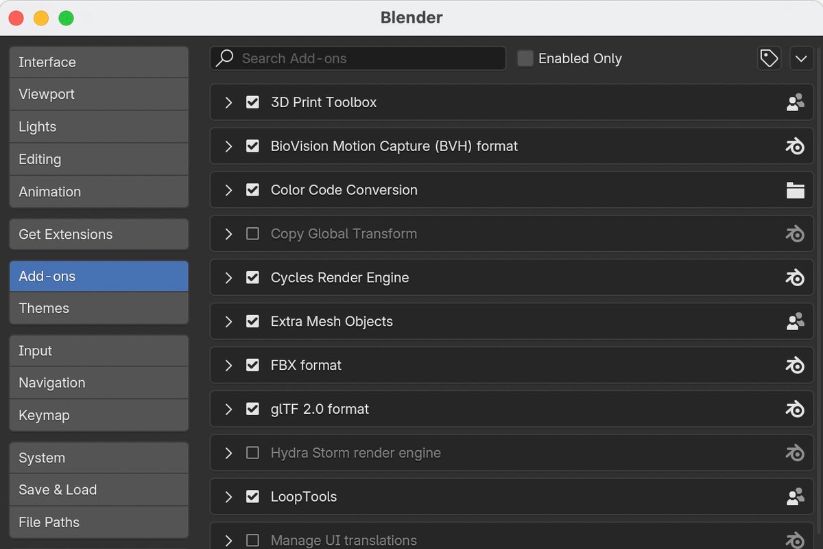This screenshot has height=549, width=823.
Task: Switch to the Viewport preferences tab
Action: pyautogui.click(x=99, y=95)
